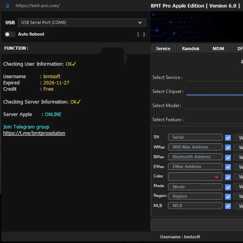Open the t.me/bmtprosolution Telegram link
Screen dimensions: 243x243
pyautogui.click(x=34, y=133)
